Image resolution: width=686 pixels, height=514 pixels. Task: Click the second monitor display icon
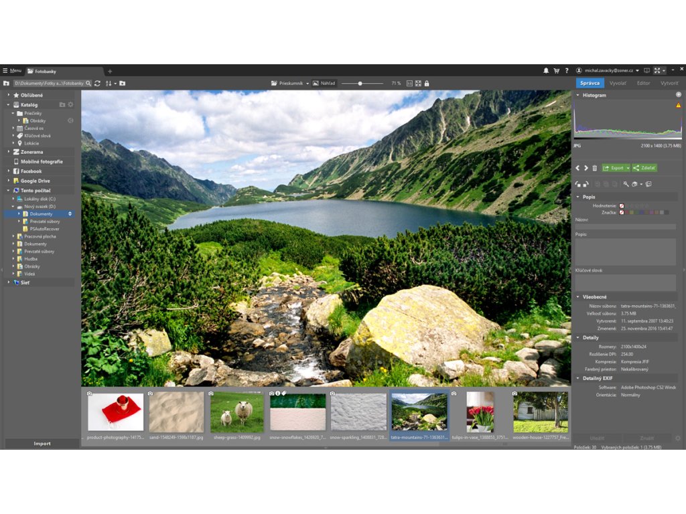point(646,70)
